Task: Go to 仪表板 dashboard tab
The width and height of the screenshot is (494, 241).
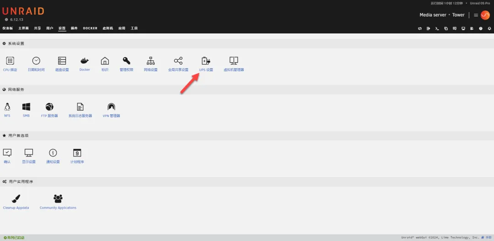Action: coord(7,28)
